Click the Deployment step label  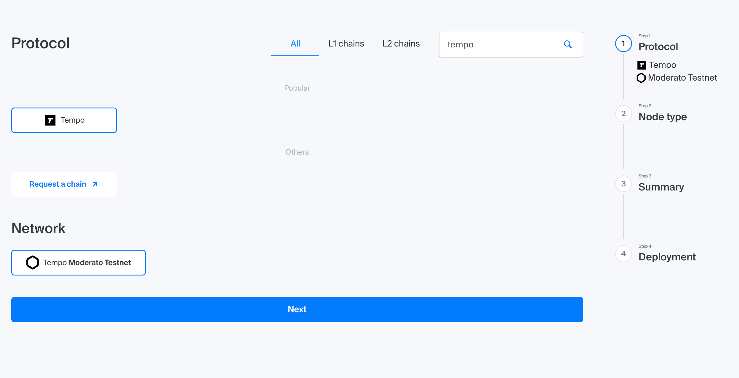[667, 257]
